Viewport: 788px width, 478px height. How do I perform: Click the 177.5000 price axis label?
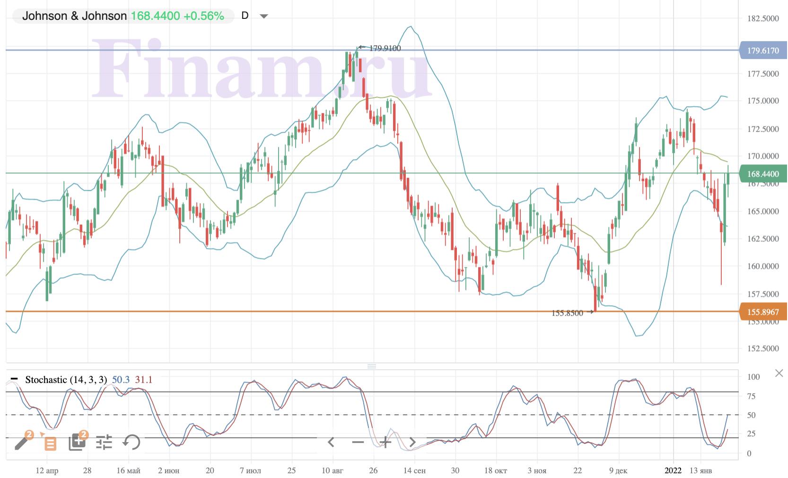[x=763, y=74]
